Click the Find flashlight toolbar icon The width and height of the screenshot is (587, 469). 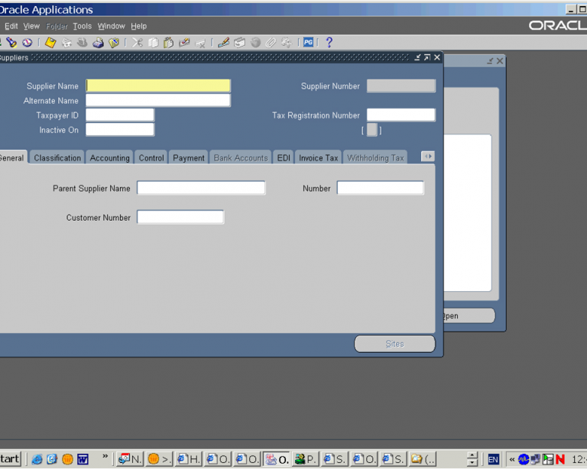11,43
